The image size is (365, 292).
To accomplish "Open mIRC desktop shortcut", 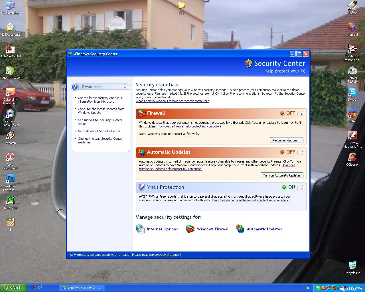I will pos(352,116).
